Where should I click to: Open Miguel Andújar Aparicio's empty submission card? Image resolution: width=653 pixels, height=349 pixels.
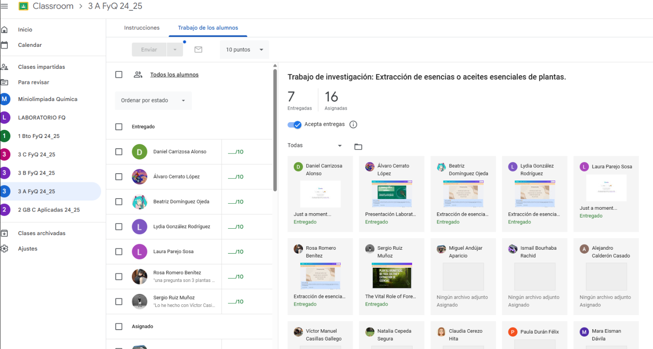point(463,276)
